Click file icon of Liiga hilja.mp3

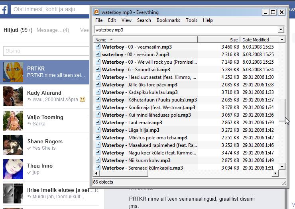pos(98,130)
